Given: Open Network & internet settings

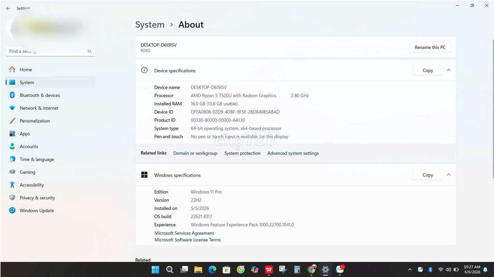Looking at the screenshot, I should coord(50,108).
